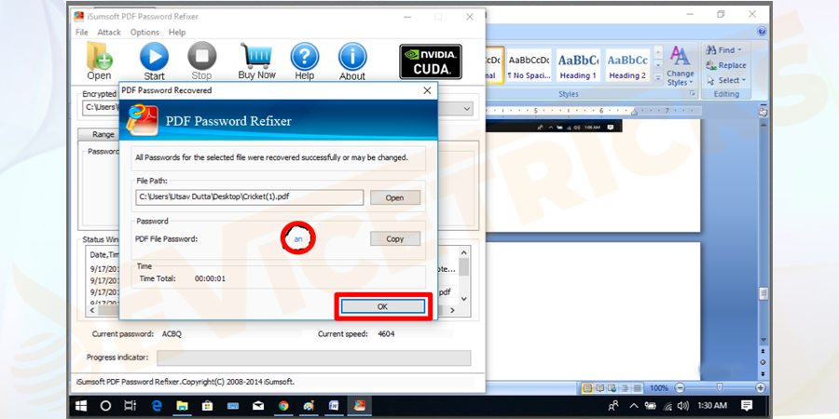
Task: Click the File Path input field
Action: pyautogui.click(x=249, y=197)
